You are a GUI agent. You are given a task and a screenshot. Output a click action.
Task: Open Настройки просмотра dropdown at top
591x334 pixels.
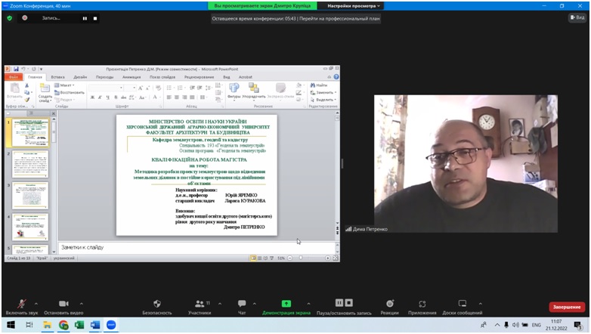click(353, 6)
